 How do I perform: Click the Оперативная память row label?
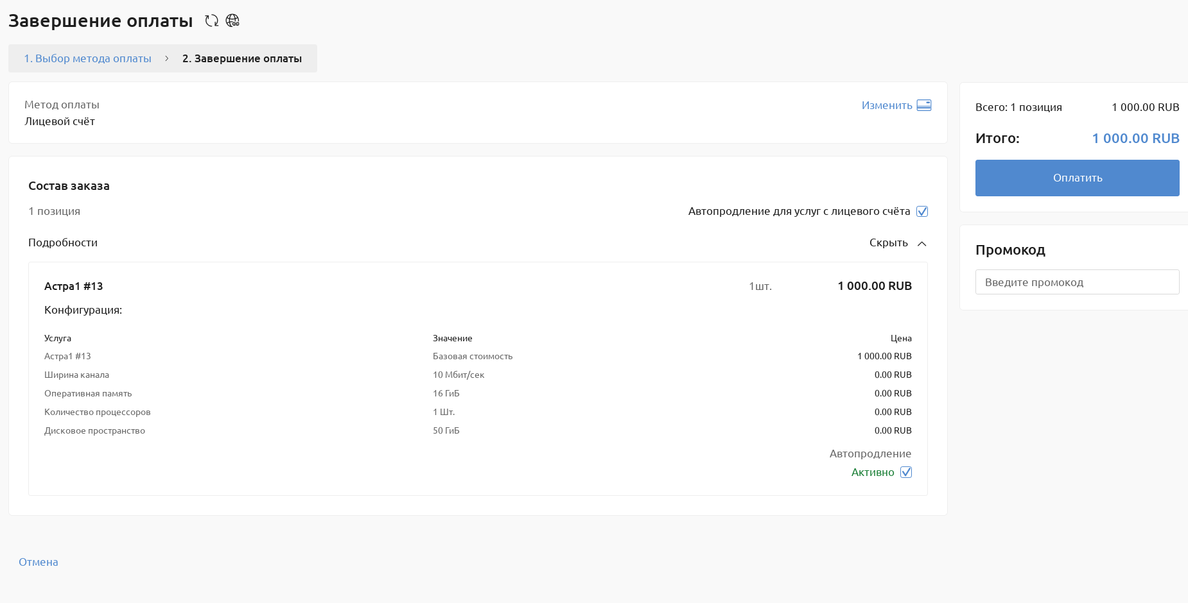(88, 393)
